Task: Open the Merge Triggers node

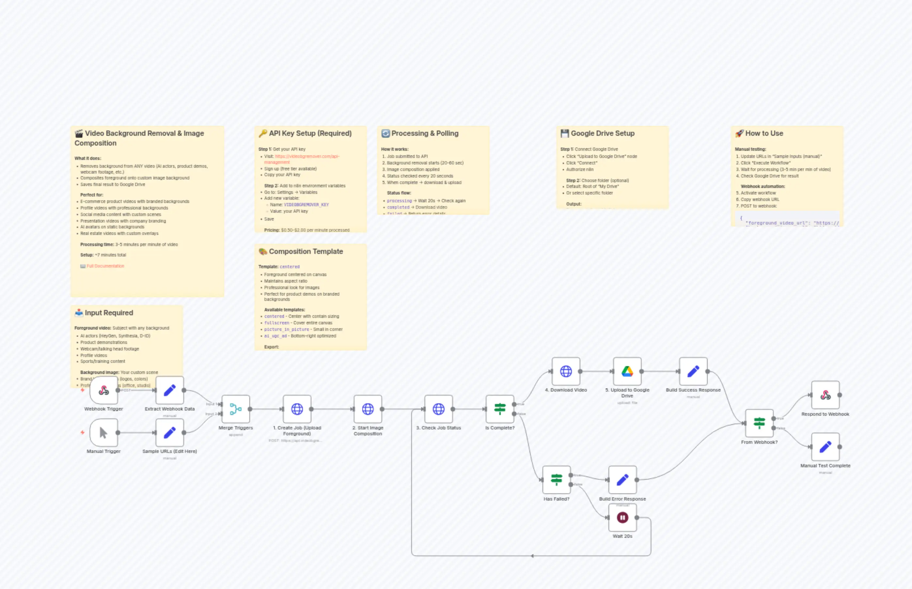Action: click(x=236, y=409)
